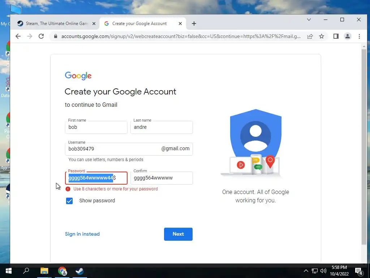
Task: Click the browser forward arrow
Action: 30,36
